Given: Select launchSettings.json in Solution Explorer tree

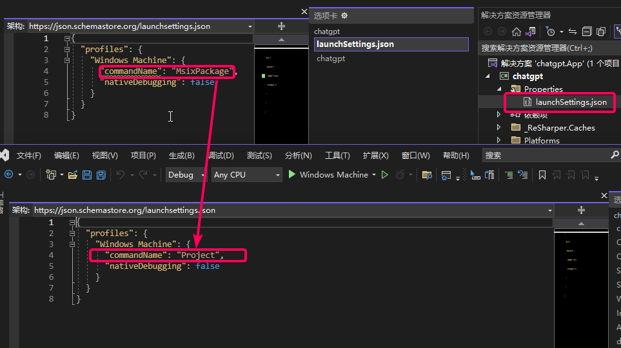Looking at the screenshot, I should coord(571,102).
